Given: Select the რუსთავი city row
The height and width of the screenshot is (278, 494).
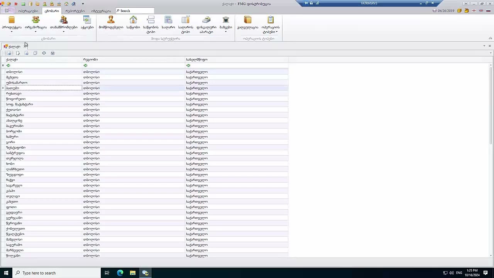Looking at the screenshot, I should coord(146,93).
